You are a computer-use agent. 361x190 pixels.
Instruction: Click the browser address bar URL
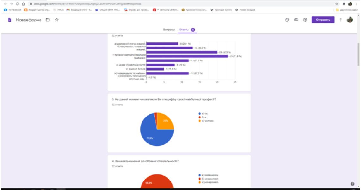point(87,4)
